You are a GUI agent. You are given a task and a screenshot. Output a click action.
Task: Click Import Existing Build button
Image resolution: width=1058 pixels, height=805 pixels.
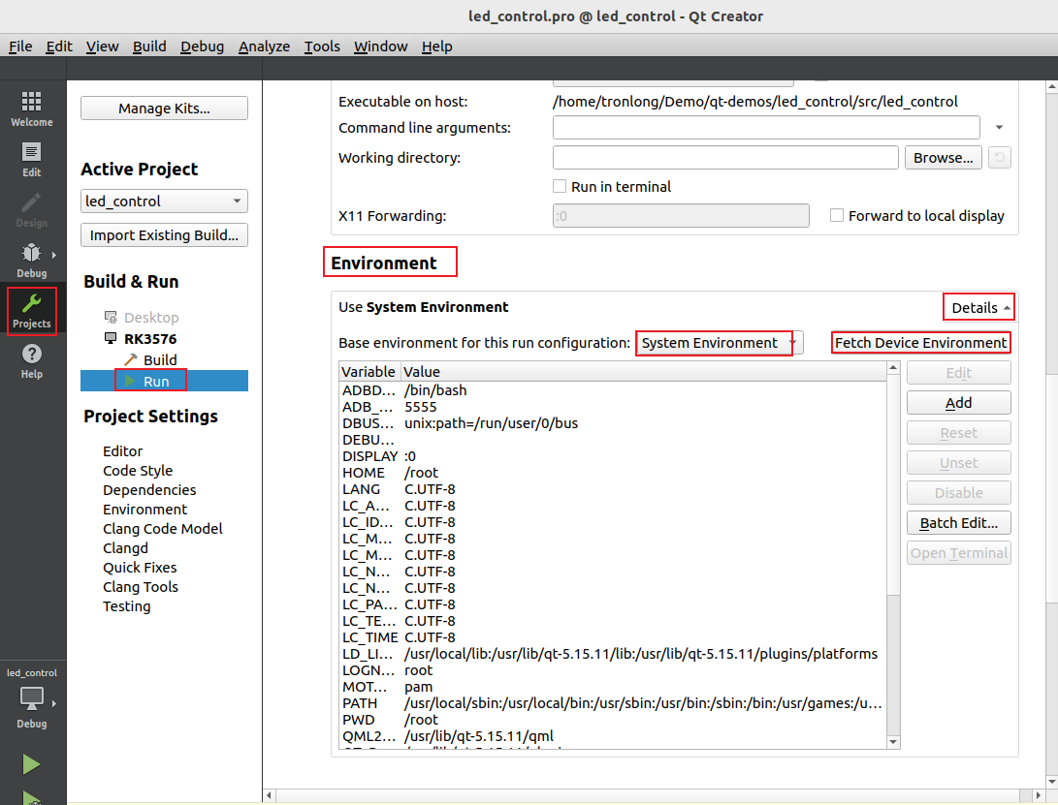coord(164,235)
